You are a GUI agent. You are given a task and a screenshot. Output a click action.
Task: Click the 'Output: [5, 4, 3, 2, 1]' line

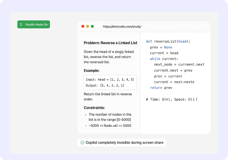105,85
